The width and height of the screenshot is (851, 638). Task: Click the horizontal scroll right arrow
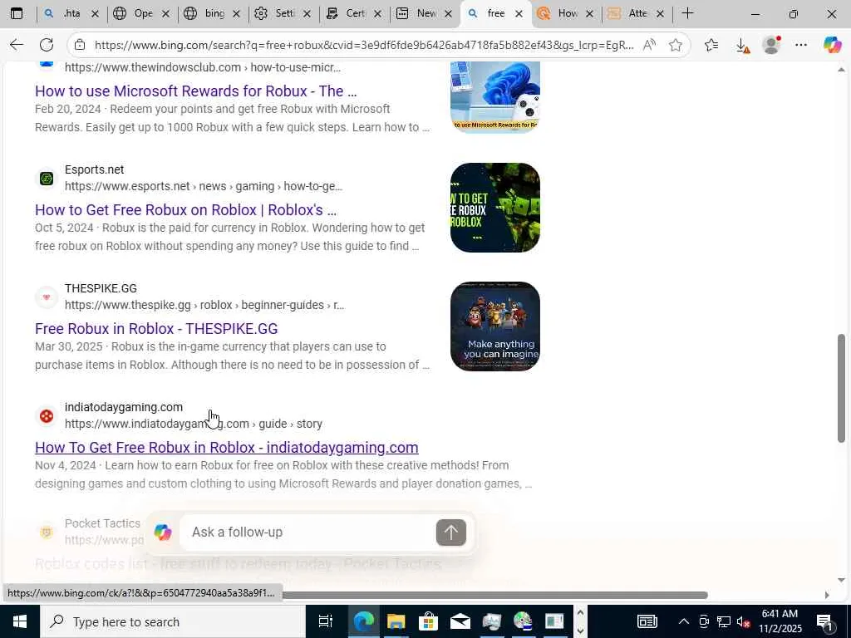(x=827, y=595)
